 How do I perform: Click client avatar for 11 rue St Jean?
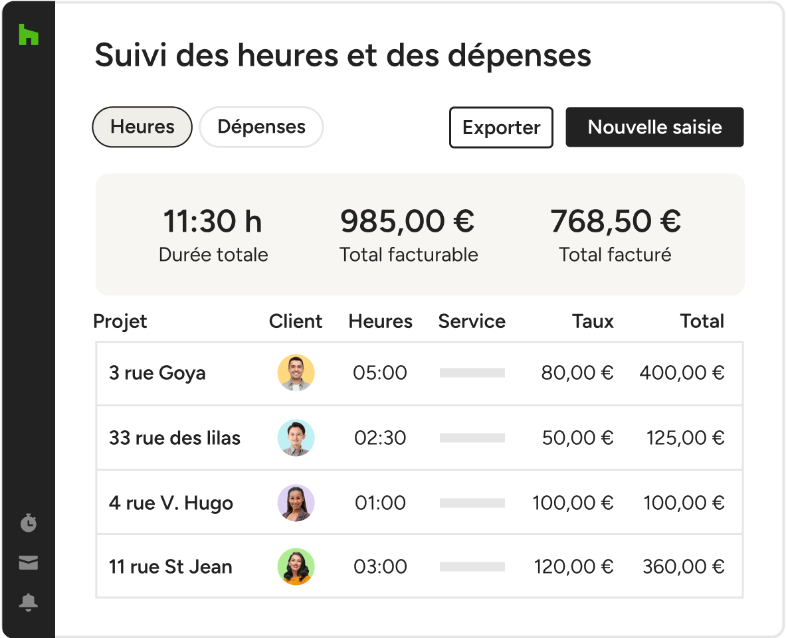click(x=296, y=567)
